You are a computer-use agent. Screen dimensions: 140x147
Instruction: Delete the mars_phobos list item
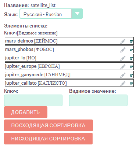[131, 50]
